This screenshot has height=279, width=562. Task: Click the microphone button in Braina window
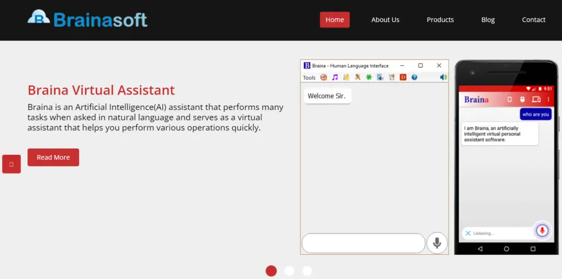point(437,243)
